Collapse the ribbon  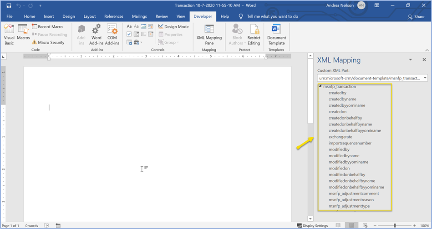tap(427, 50)
